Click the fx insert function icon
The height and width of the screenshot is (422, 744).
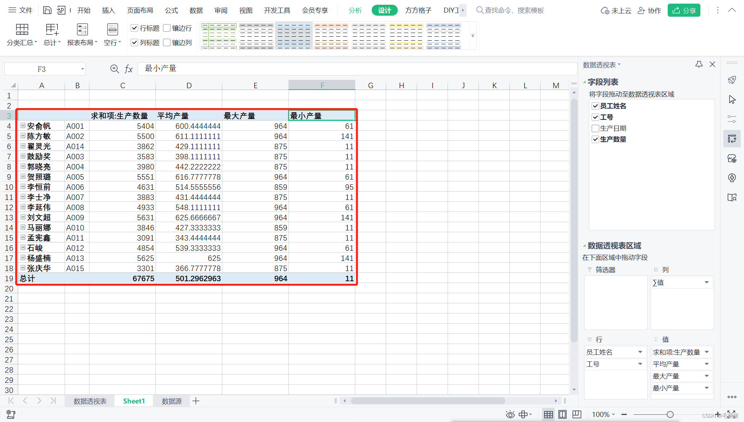tap(129, 69)
